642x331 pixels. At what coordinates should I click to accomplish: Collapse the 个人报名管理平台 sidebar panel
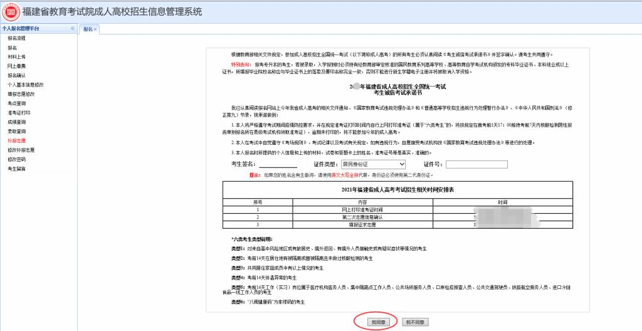(72, 29)
